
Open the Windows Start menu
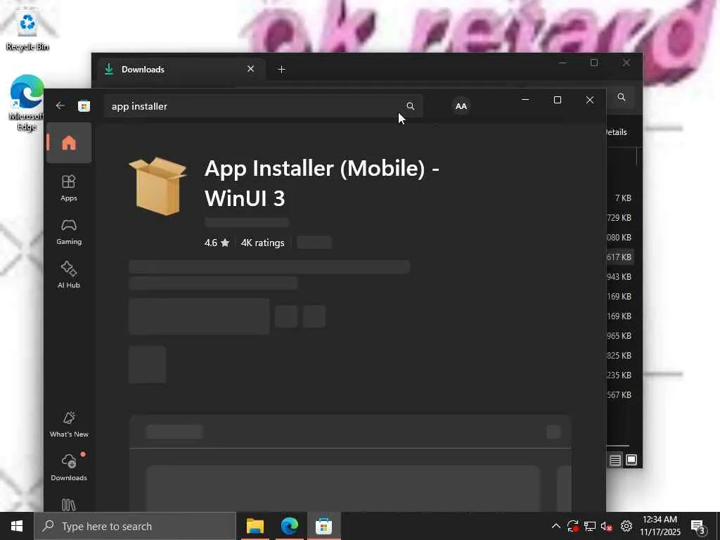click(x=17, y=526)
